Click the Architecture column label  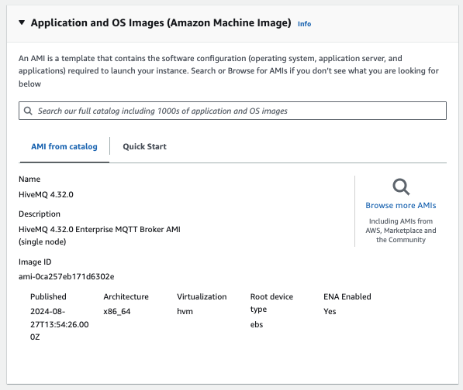[x=126, y=296]
